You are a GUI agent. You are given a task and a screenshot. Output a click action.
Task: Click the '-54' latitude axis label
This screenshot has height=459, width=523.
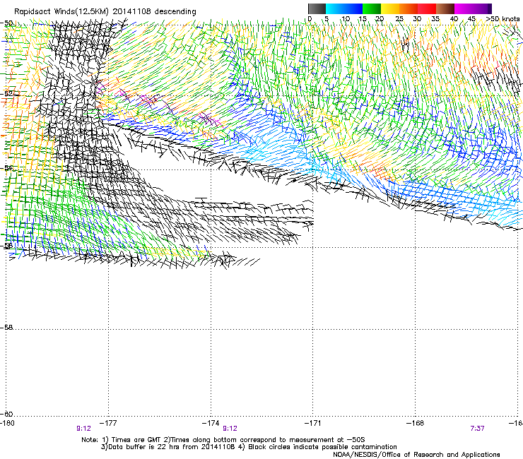coord(6,167)
